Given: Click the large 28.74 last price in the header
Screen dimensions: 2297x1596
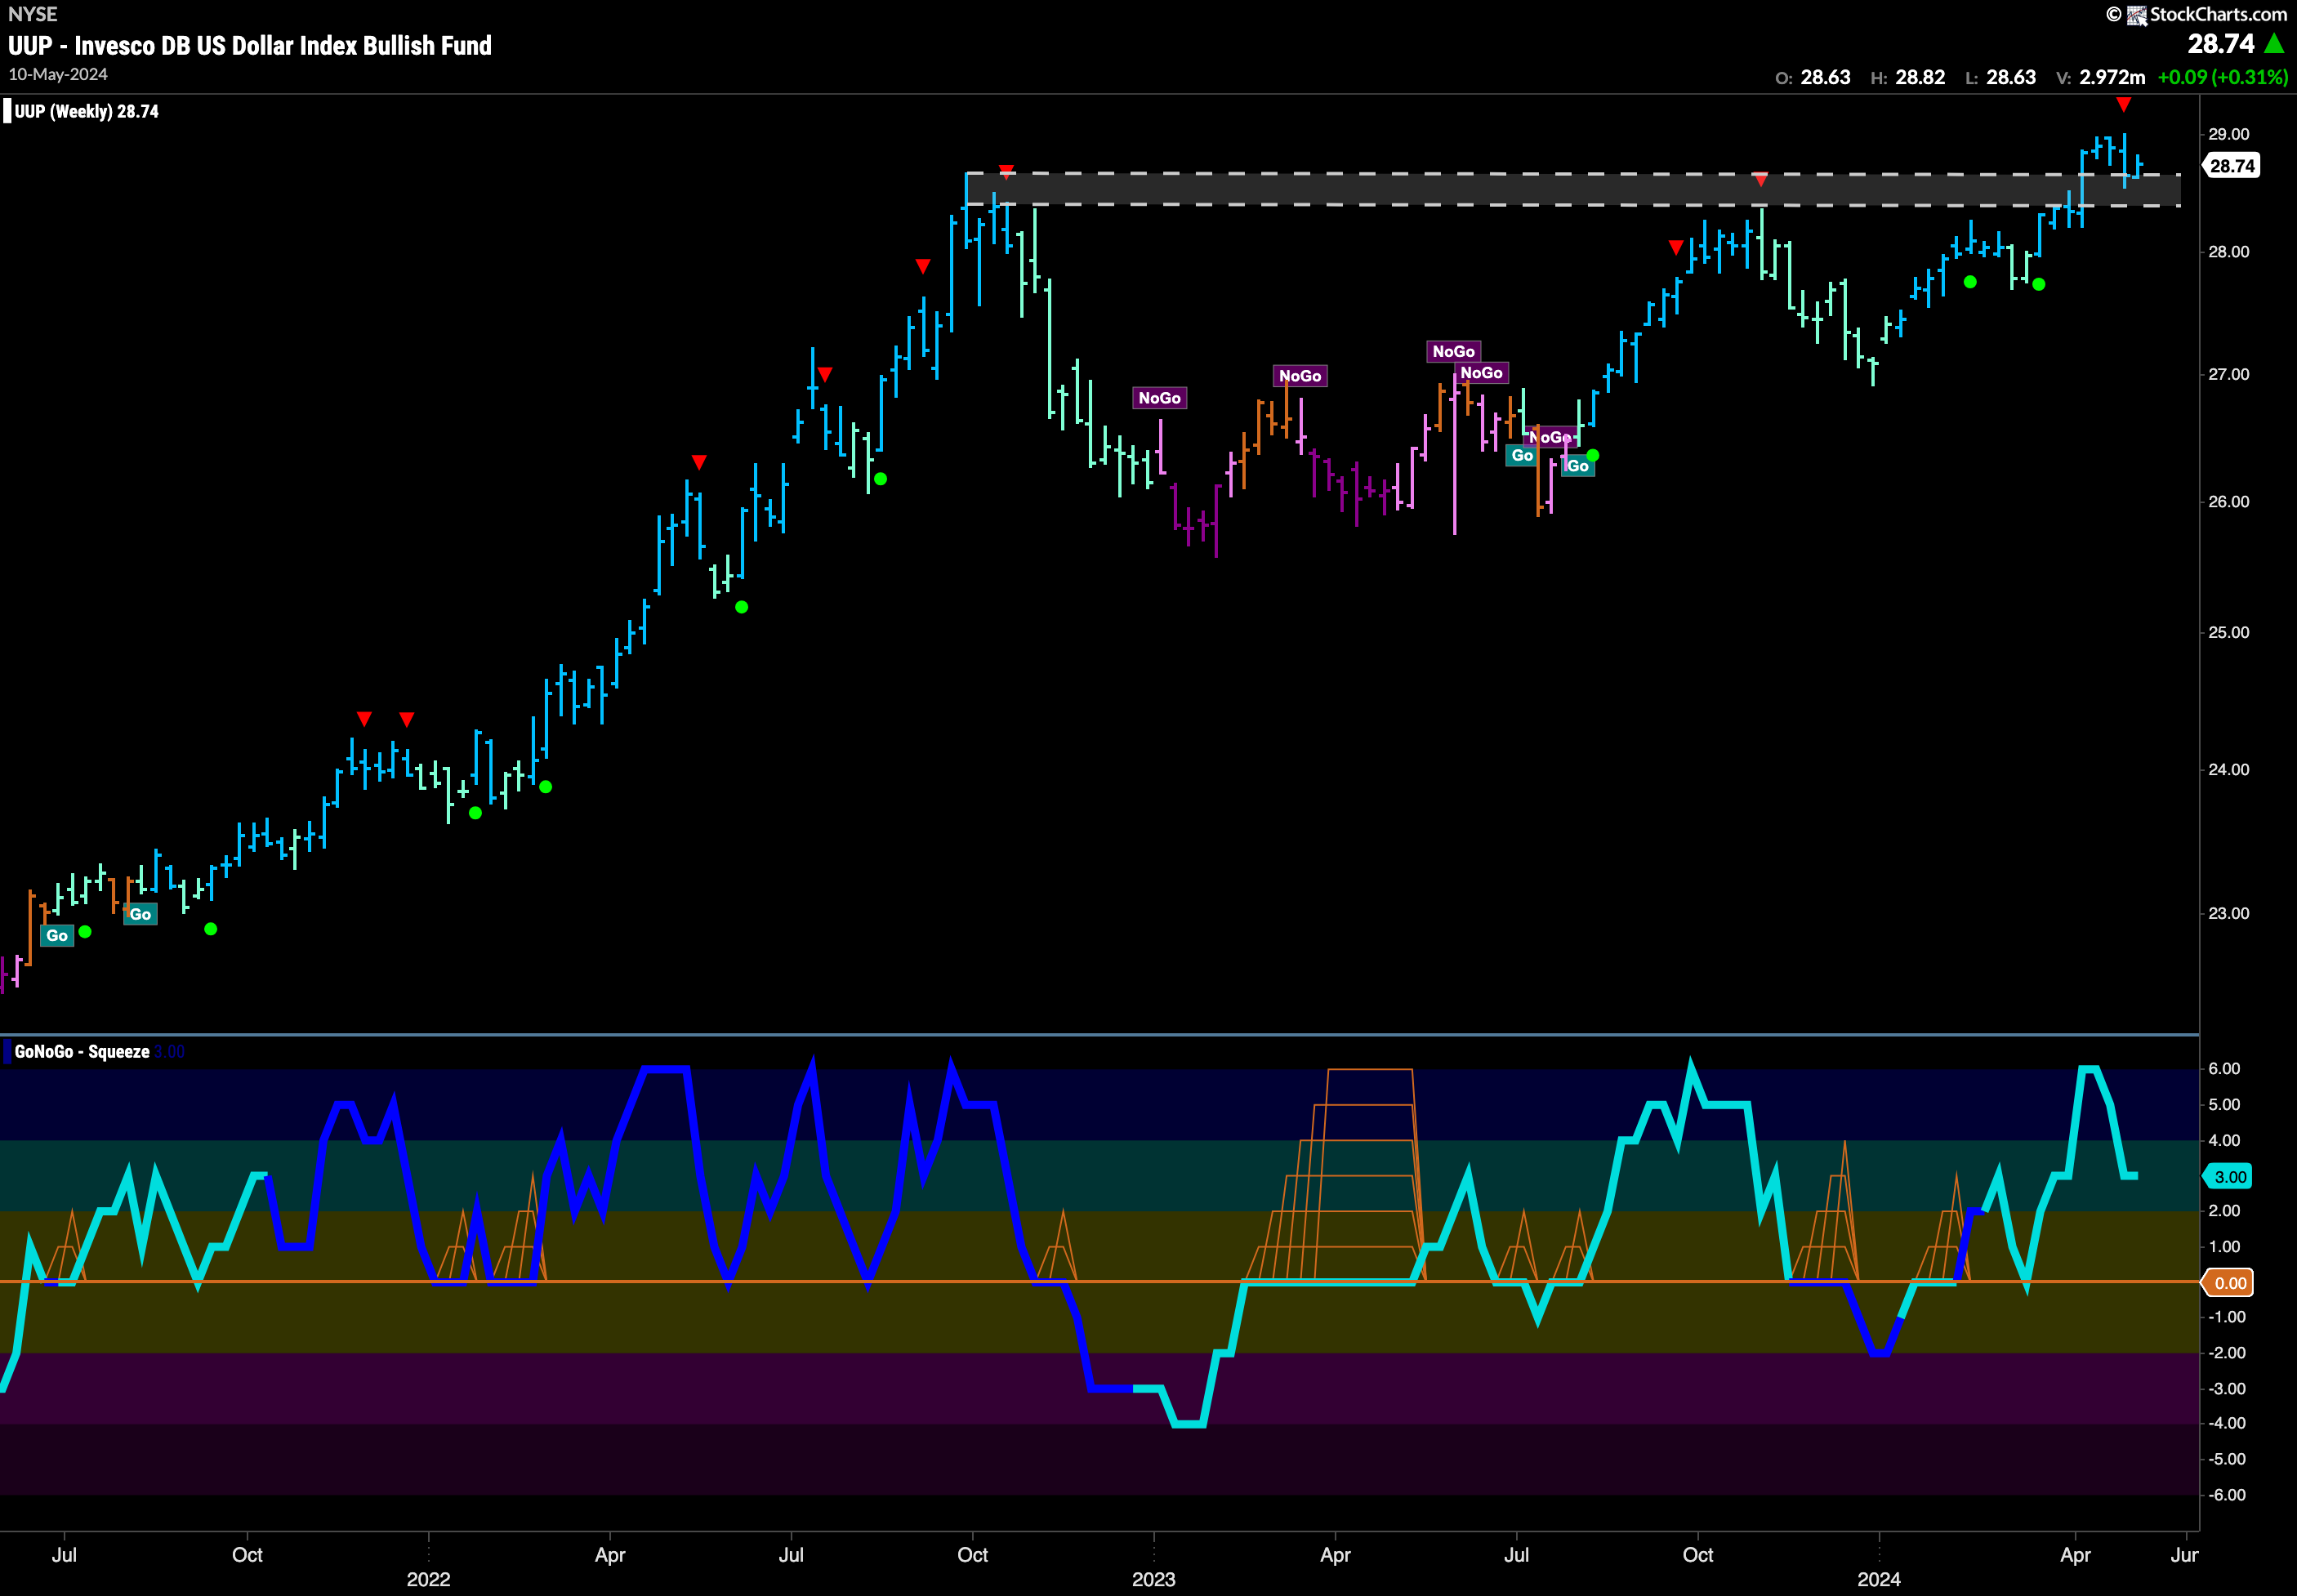Looking at the screenshot, I should tap(2221, 44).
